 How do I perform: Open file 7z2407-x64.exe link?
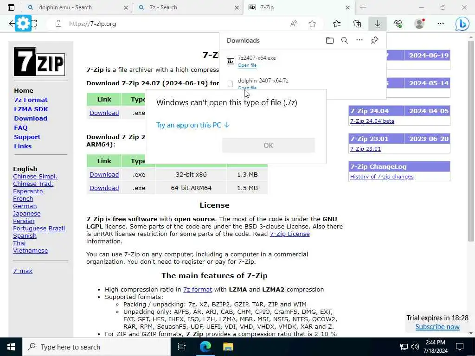247,65
